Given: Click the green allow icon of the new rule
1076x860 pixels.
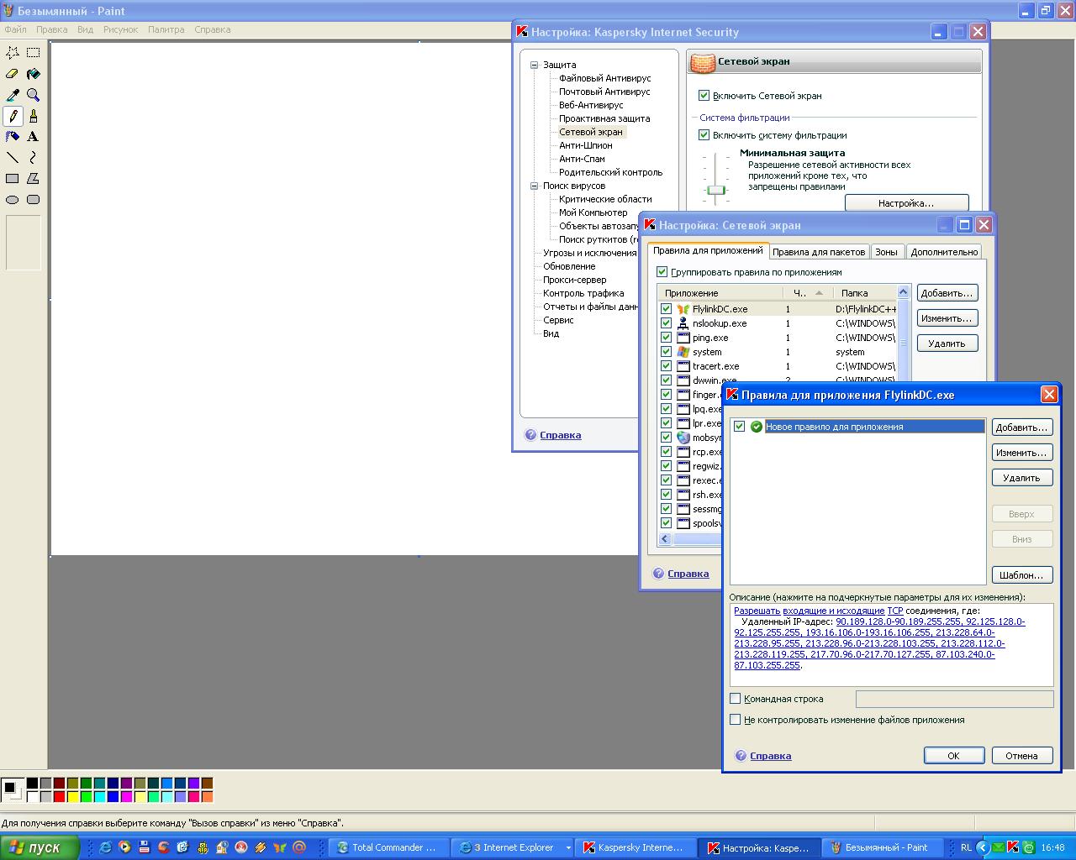Looking at the screenshot, I should pos(756,427).
